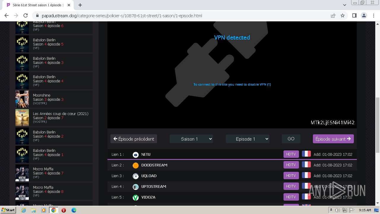Expand the tab search chevron

point(345,5)
